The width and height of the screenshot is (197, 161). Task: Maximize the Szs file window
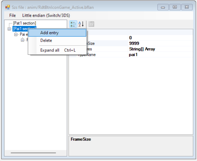coord(175,7)
